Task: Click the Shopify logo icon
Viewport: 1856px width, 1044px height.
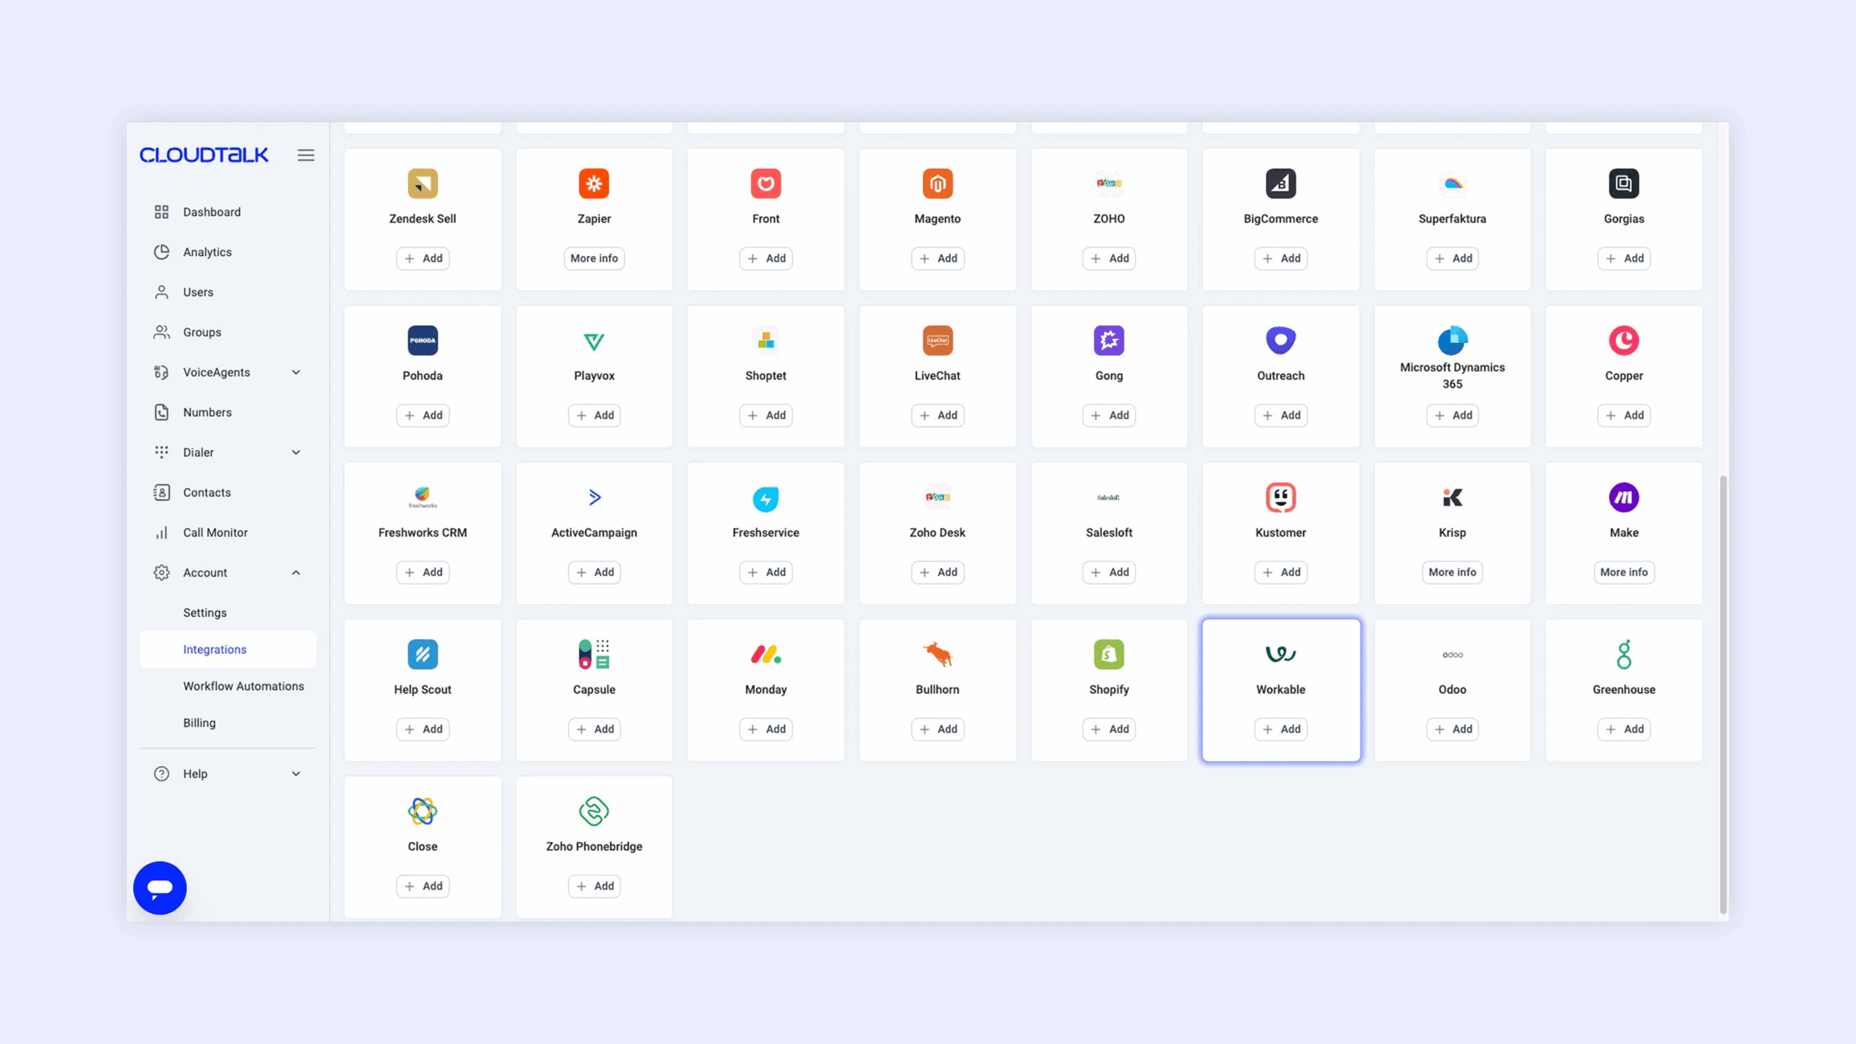Action: [x=1109, y=654]
